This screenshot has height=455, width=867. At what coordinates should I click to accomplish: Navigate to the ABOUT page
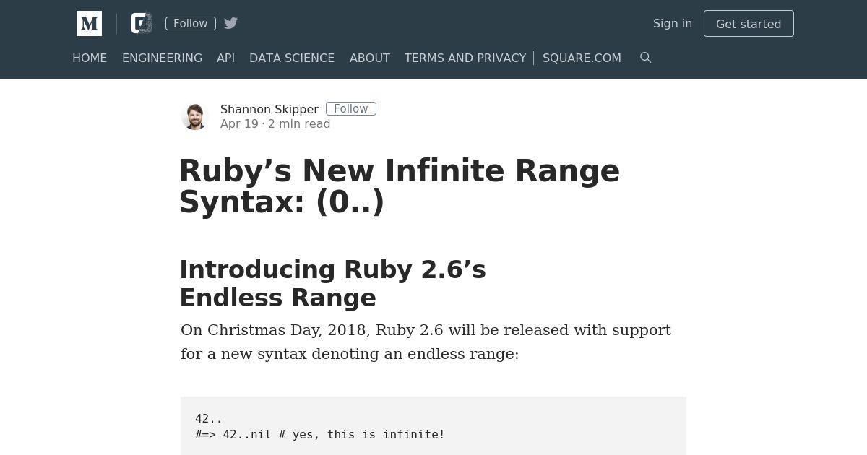[370, 58]
